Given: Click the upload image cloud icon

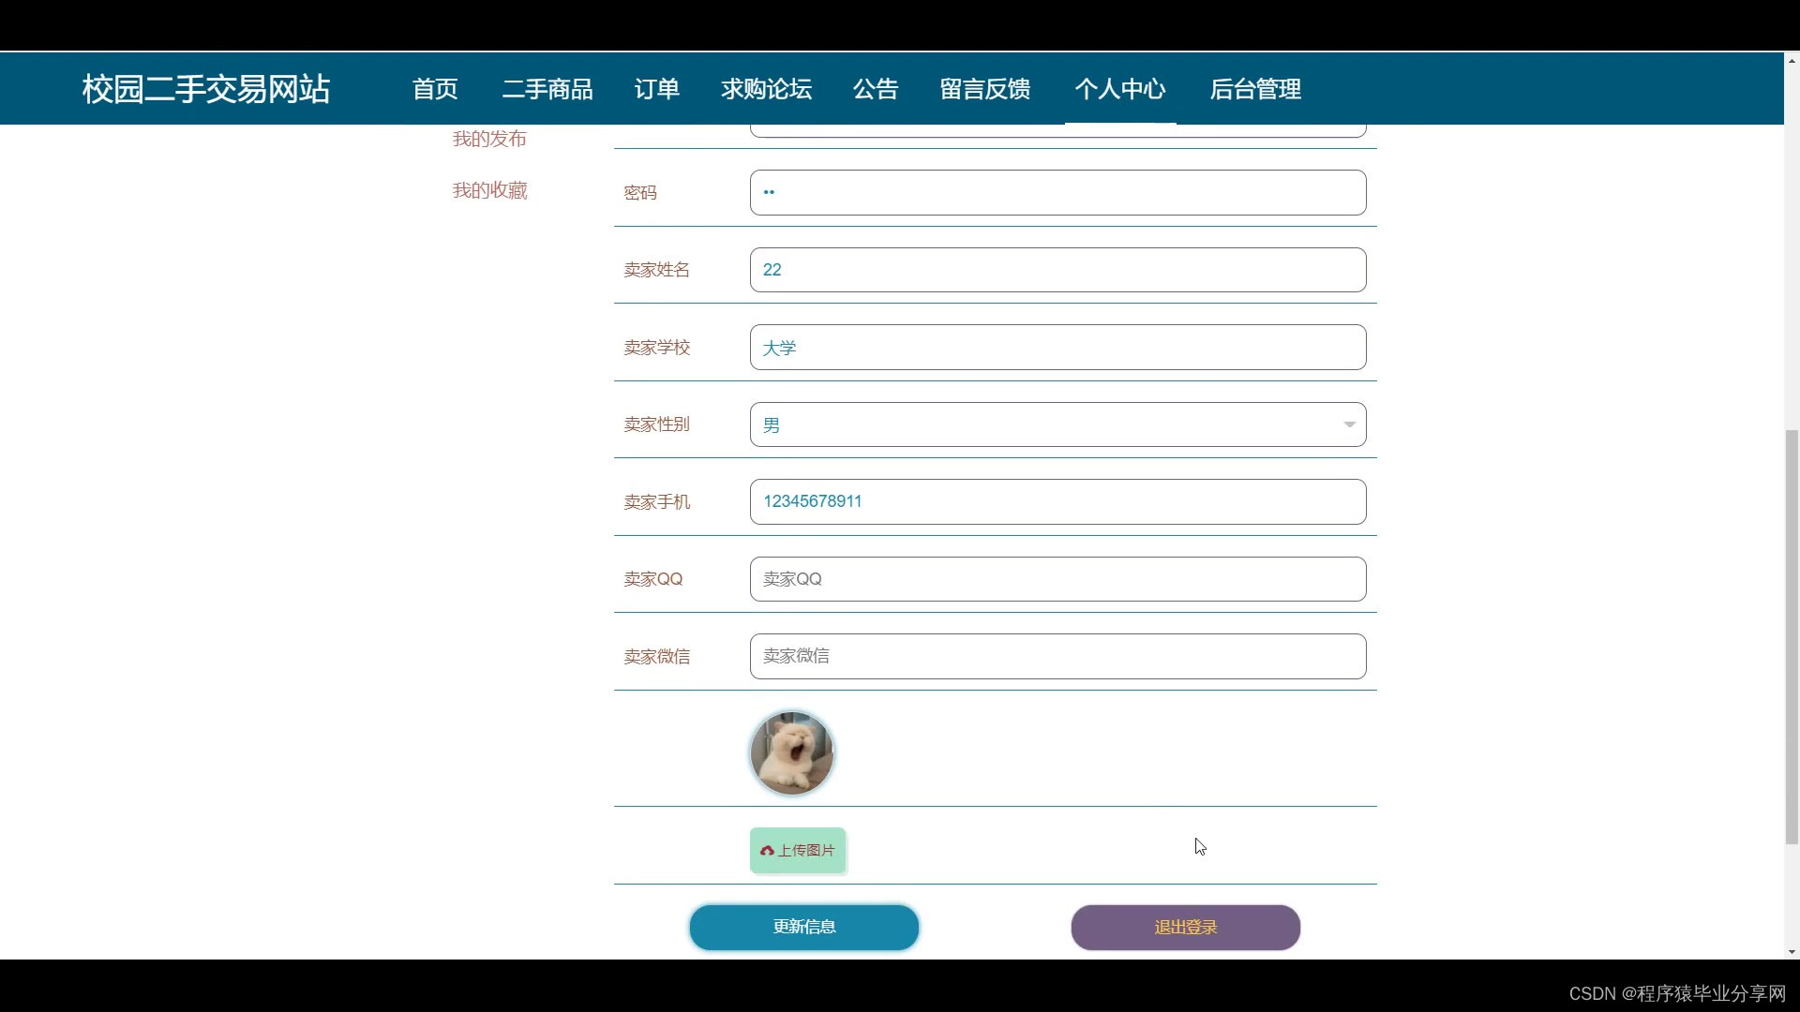Looking at the screenshot, I should (767, 851).
